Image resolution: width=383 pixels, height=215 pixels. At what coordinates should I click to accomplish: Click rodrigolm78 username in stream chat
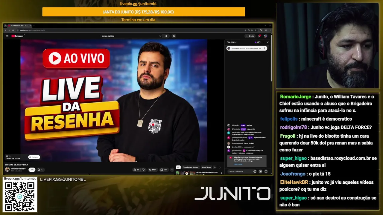pyautogui.click(x=294, y=127)
